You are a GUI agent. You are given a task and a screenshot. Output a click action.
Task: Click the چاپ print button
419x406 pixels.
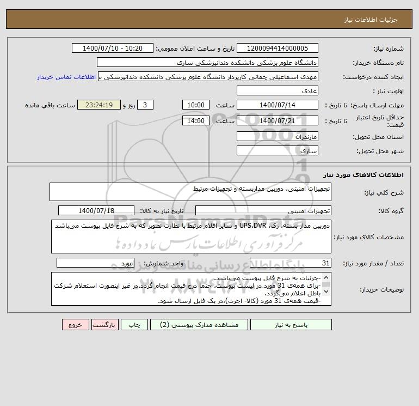pyautogui.click(x=134, y=325)
